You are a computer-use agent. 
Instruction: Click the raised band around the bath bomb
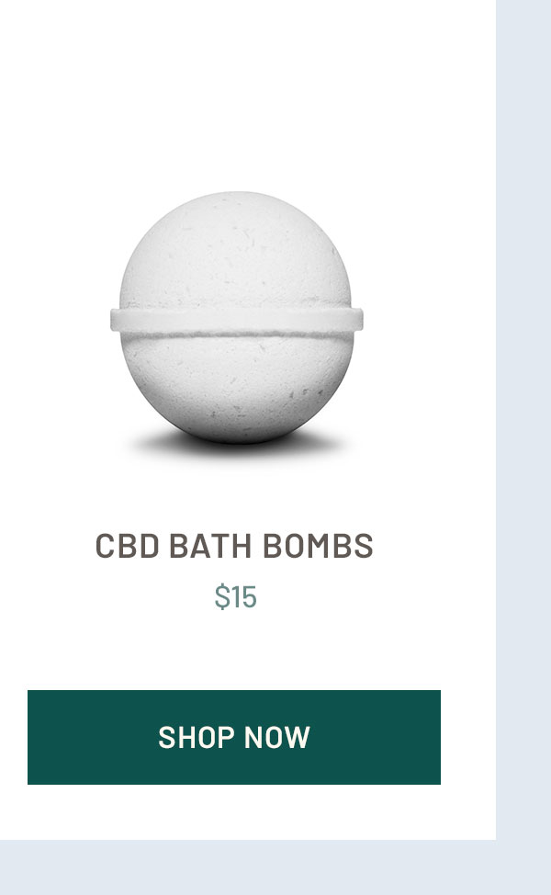(x=237, y=320)
